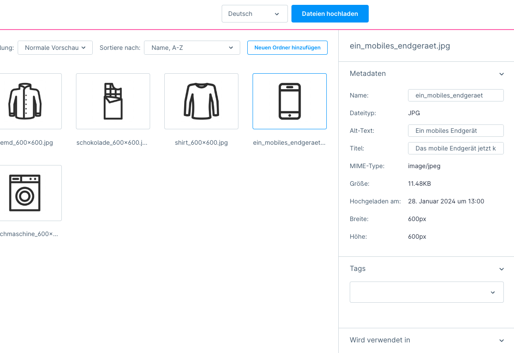Viewport: 514px width, 353px height.
Task: Open the sort by Name, A-Z dropdown
Action: click(x=192, y=48)
